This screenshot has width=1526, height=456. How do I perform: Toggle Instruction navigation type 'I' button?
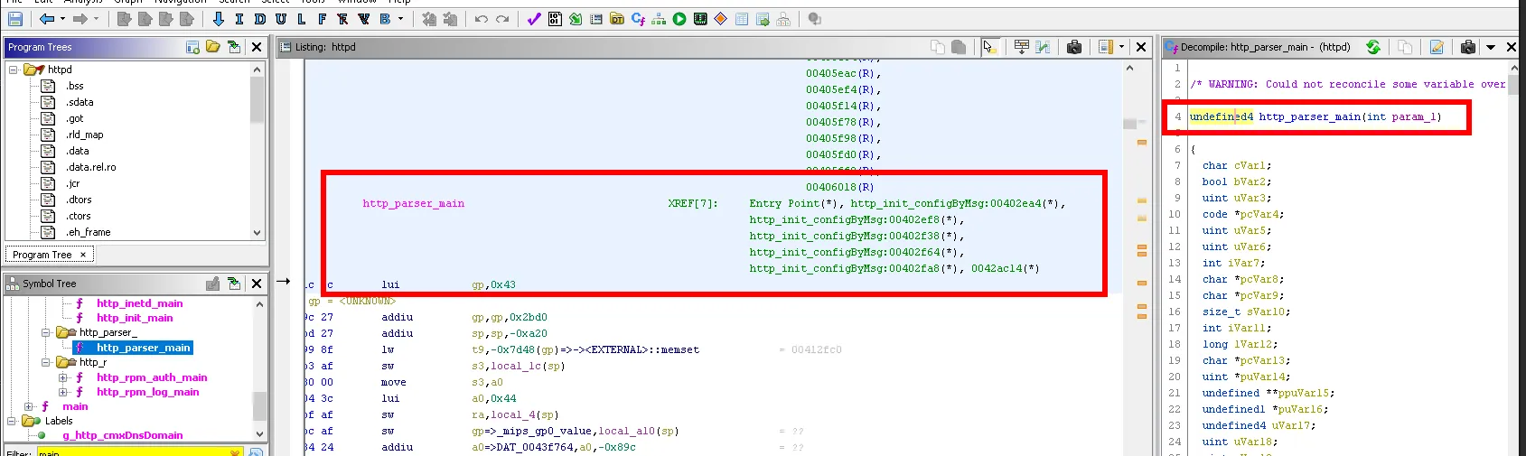(239, 19)
